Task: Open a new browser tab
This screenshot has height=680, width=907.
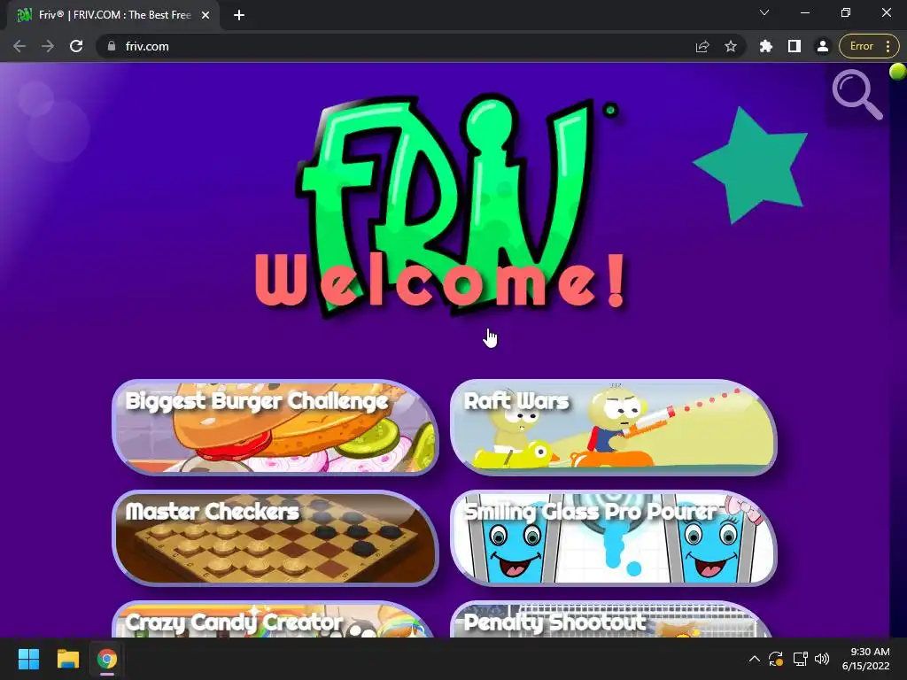Action: [239, 15]
